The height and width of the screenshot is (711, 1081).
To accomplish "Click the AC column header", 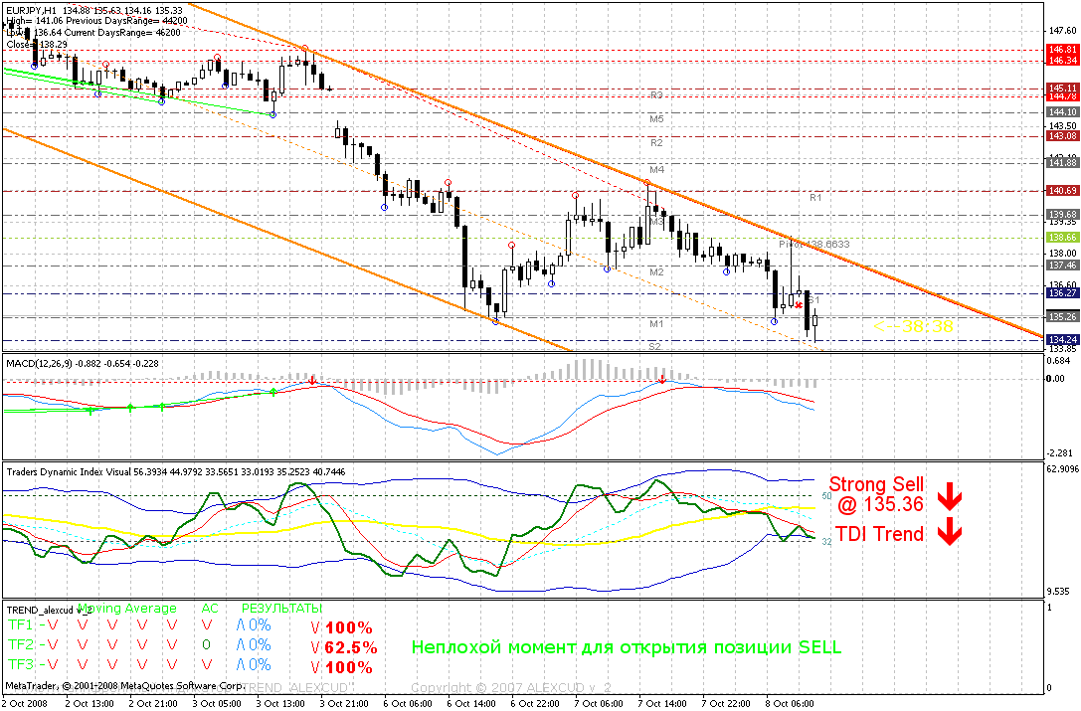I will click(x=210, y=609).
